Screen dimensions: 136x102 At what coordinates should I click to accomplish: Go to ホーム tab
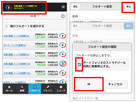pos(9,89)
